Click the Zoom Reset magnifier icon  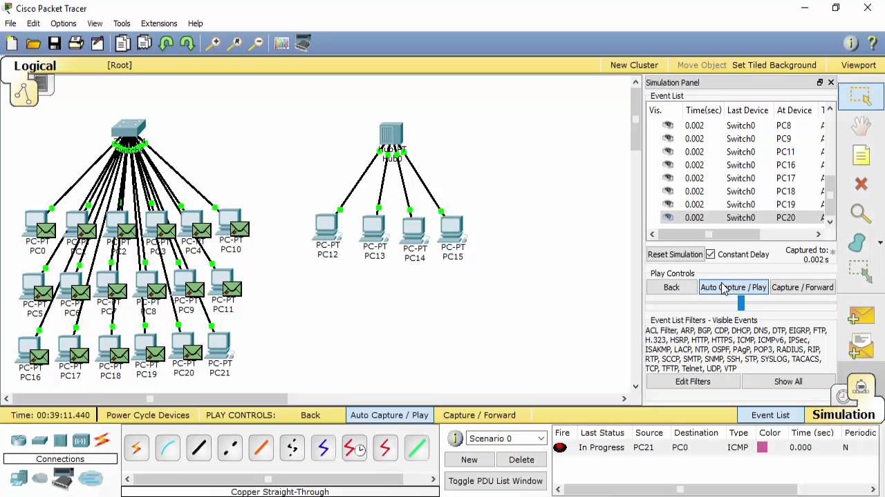(234, 43)
